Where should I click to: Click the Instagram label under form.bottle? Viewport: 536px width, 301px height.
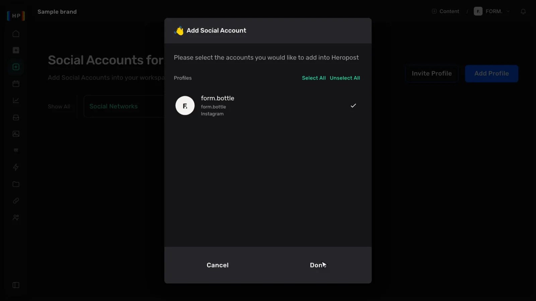pos(212,114)
